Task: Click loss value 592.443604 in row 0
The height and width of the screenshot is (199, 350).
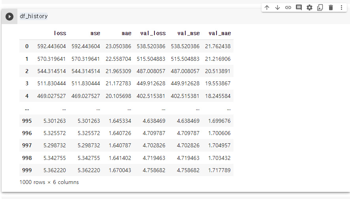Action: [x=52, y=47]
